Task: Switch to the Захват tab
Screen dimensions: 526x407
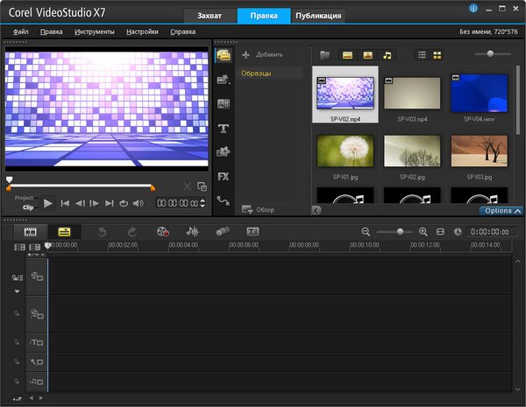Action: click(x=208, y=17)
